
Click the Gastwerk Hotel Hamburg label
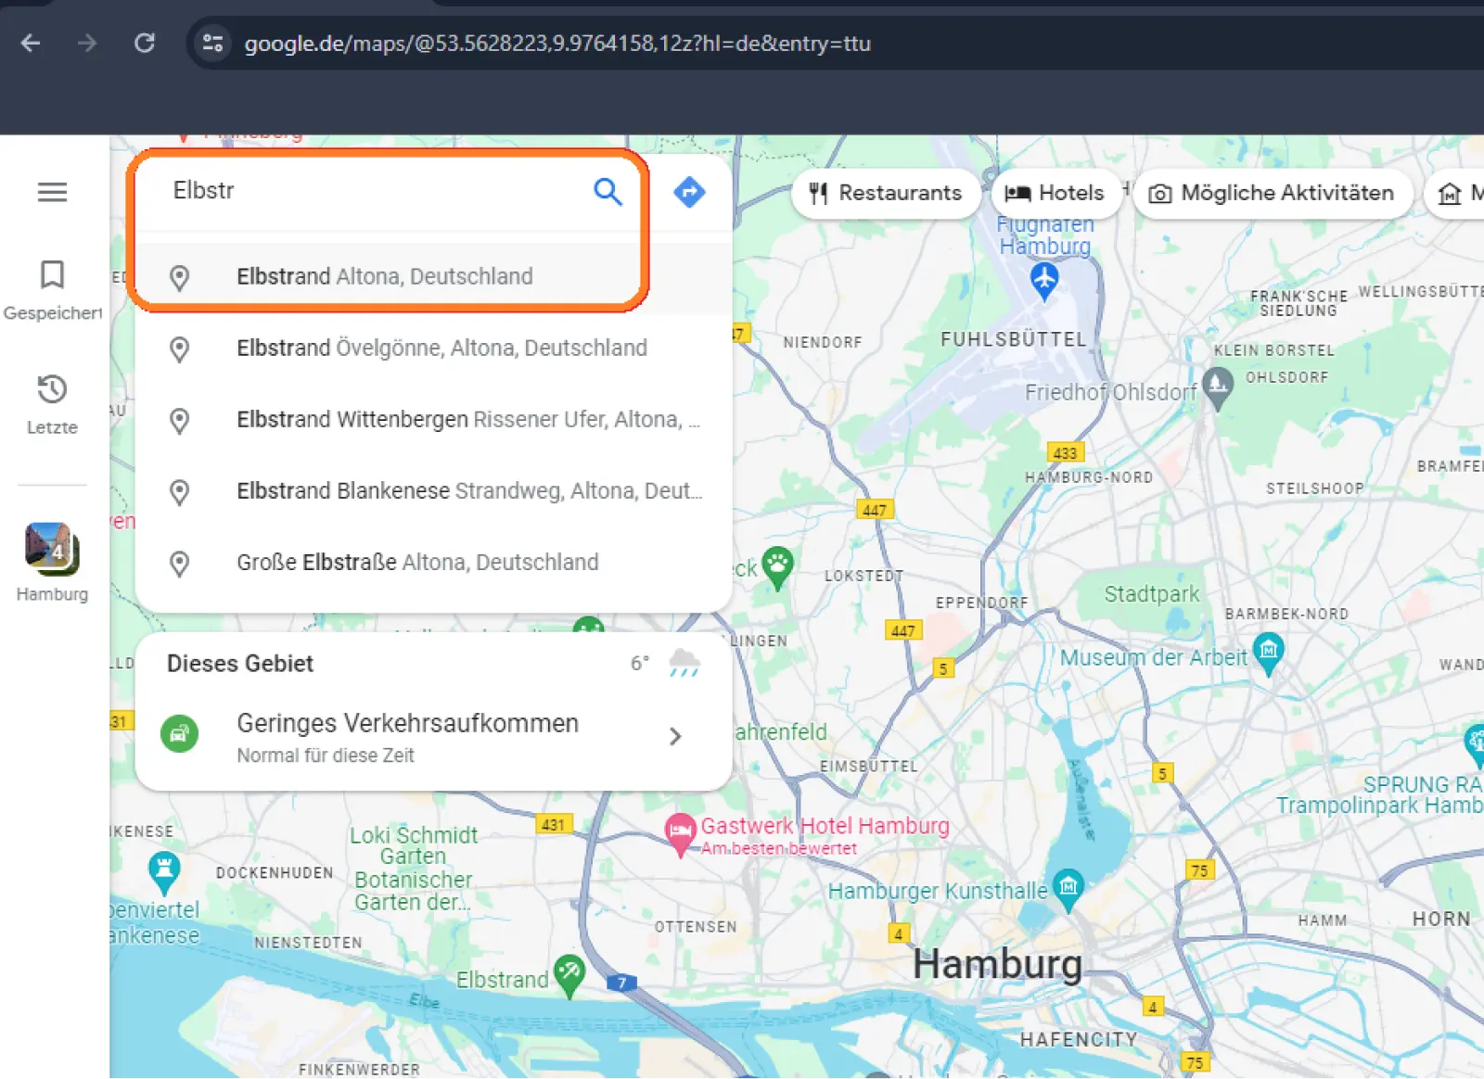click(825, 826)
